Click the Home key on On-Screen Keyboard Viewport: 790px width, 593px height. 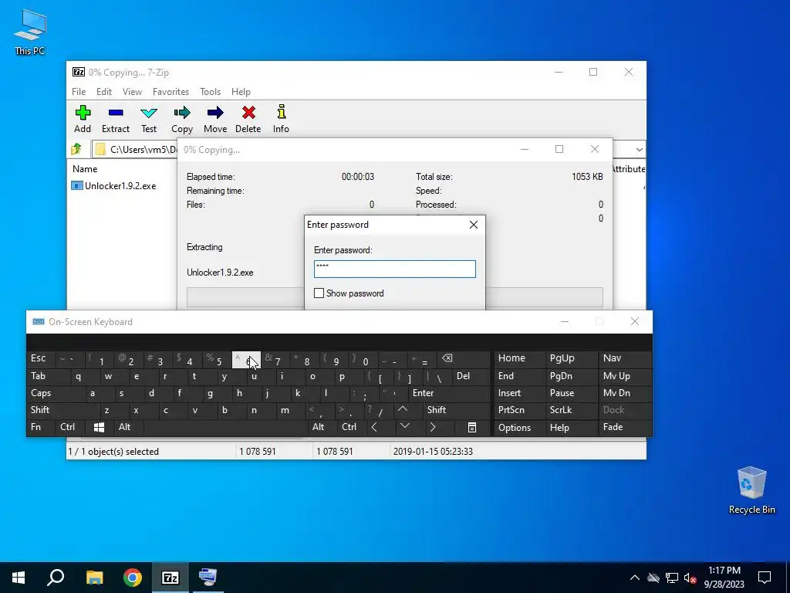[x=518, y=358]
